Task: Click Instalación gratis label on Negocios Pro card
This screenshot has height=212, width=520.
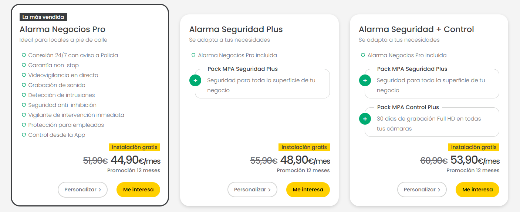Action: click(135, 147)
